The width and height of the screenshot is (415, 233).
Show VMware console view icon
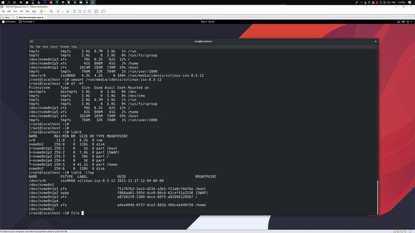click(x=96, y=12)
